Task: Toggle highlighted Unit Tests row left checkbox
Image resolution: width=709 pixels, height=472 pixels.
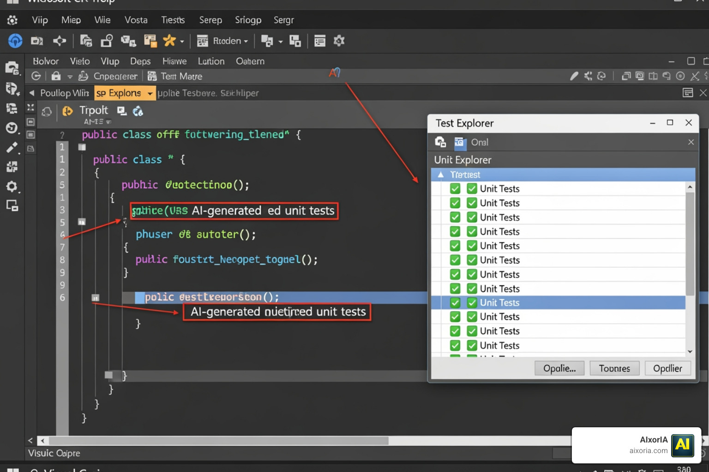Action: tap(455, 303)
